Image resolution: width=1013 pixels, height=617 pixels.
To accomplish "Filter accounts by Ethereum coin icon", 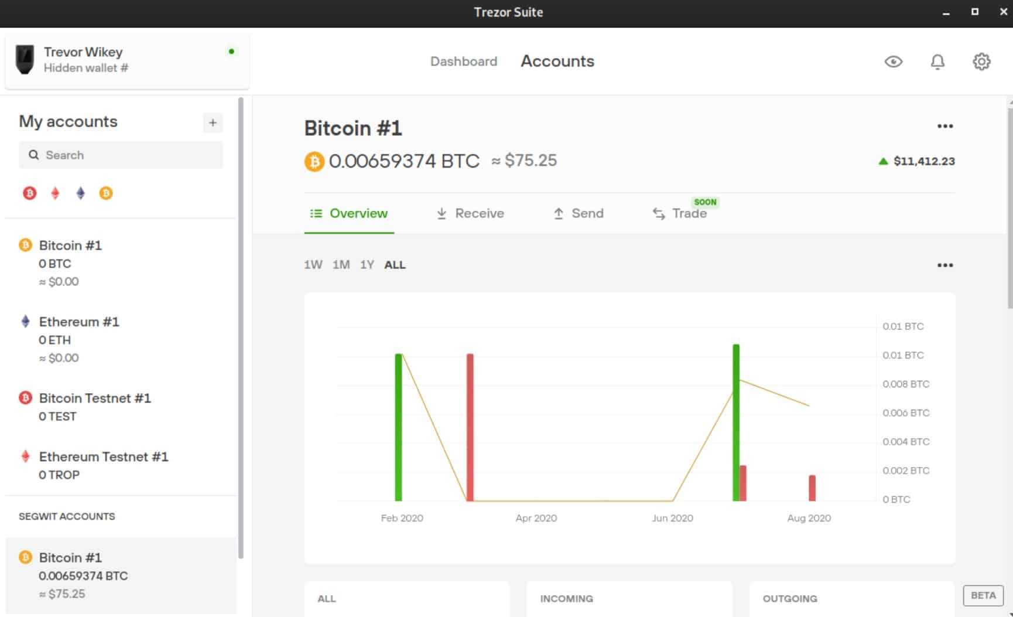I will [x=81, y=193].
